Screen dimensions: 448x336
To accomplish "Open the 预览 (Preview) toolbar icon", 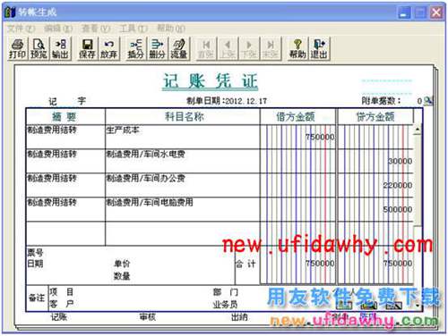I will pos(39,48).
